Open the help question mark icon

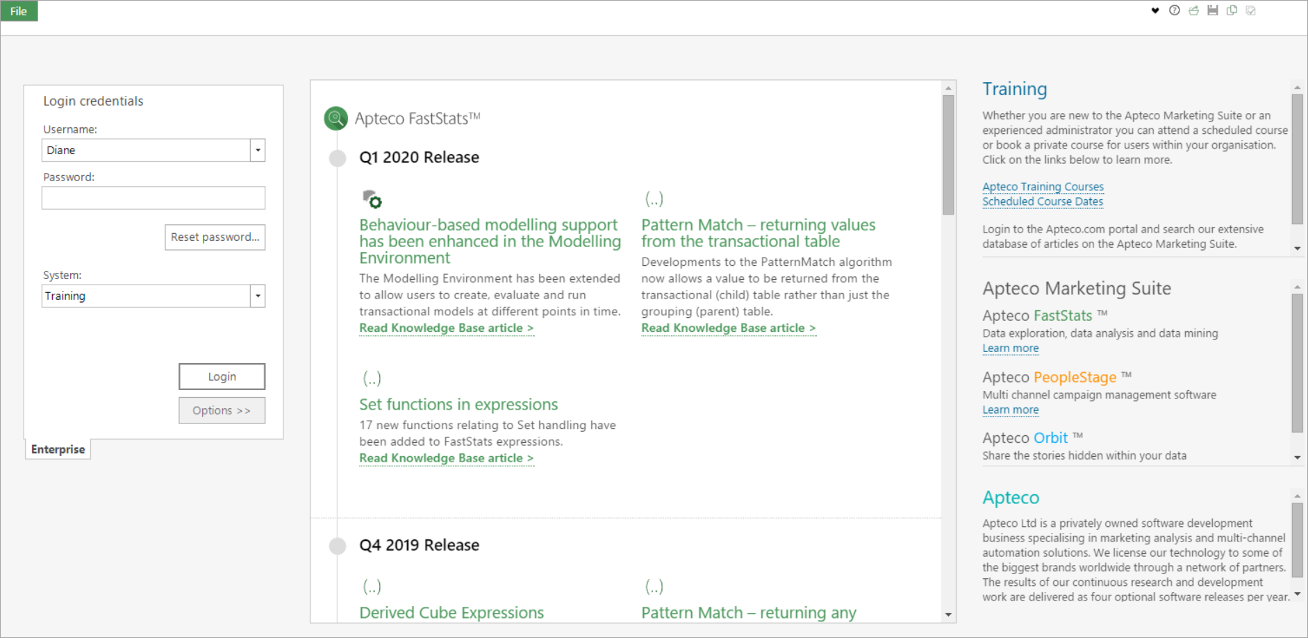1175,10
